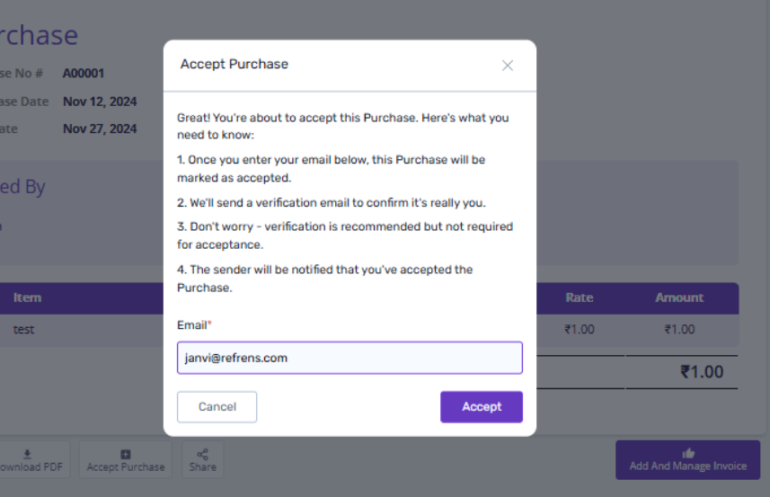Click the download arrow icon for PDF

[27, 454]
